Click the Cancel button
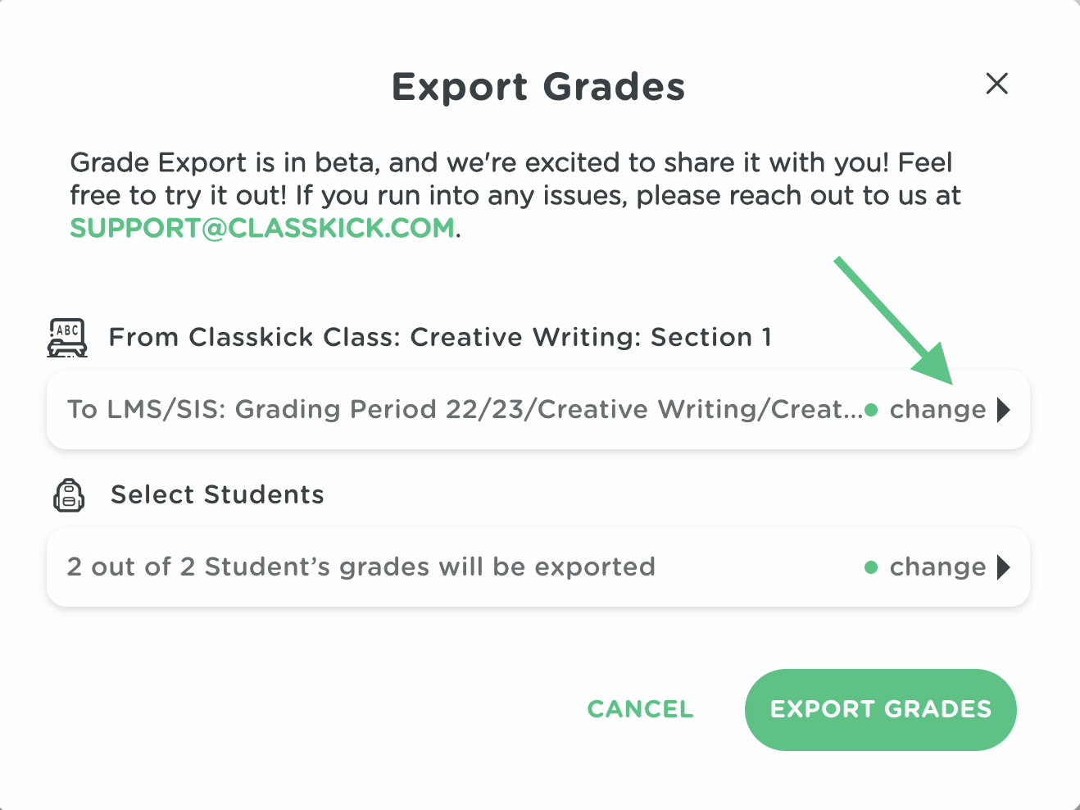 pyautogui.click(x=640, y=709)
